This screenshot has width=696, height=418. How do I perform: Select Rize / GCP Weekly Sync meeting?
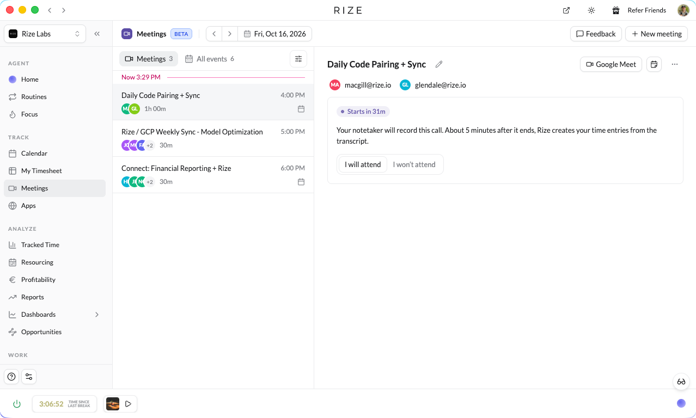pyautogui.click(x=213, y=138)
